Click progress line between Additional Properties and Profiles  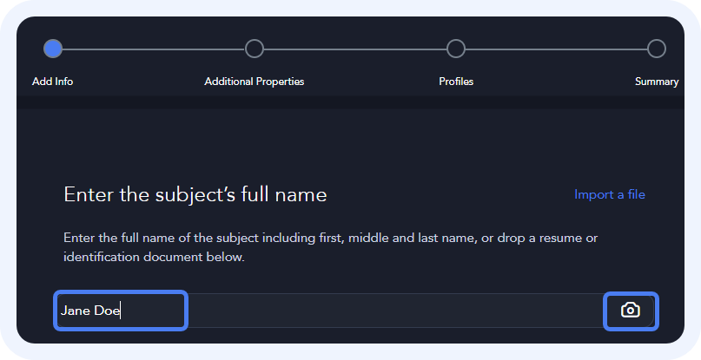click(355, 49)
